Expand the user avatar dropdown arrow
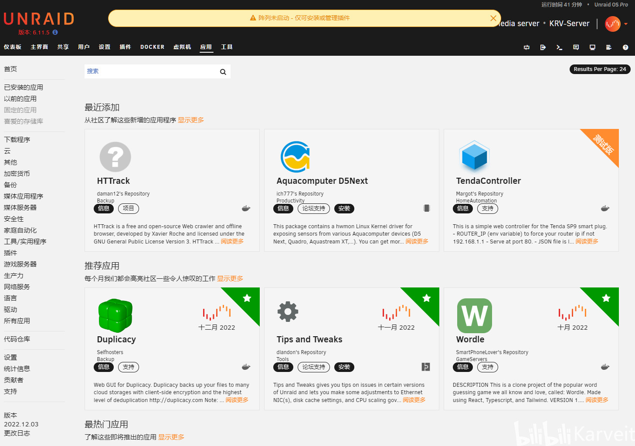Screen dimensions: 635x446 click(x=626, y=24)
